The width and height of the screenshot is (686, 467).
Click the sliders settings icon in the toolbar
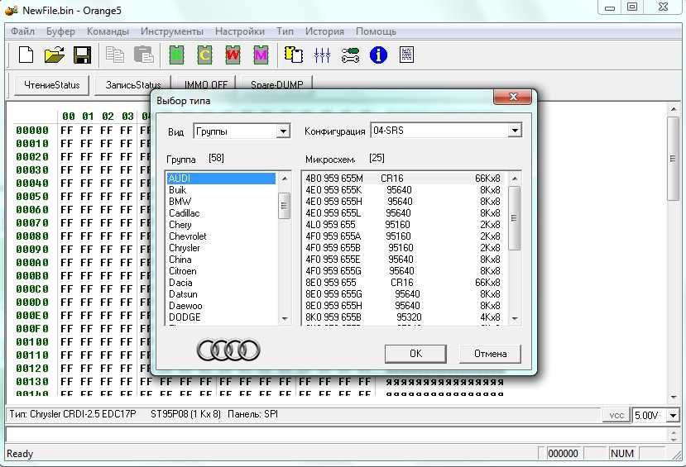[322, 55]
